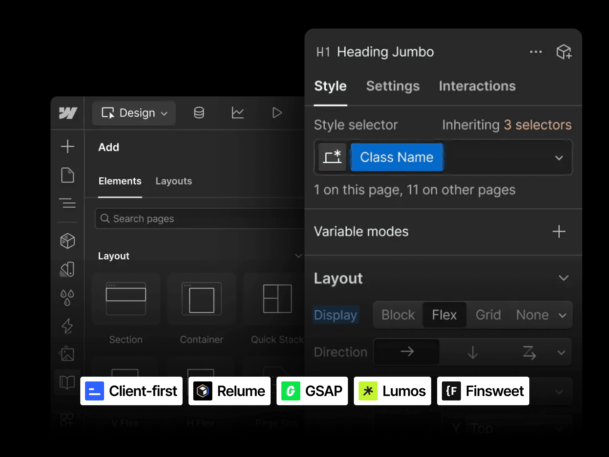Viewport: 609px width, 457px height.
Task: Click the Webflow logo icon
Action: (x=68, y=113)
